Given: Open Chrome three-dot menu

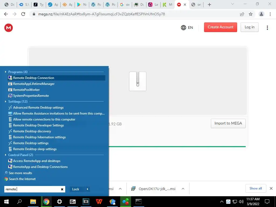Looking at the screenshot, I should coord(270,14).
